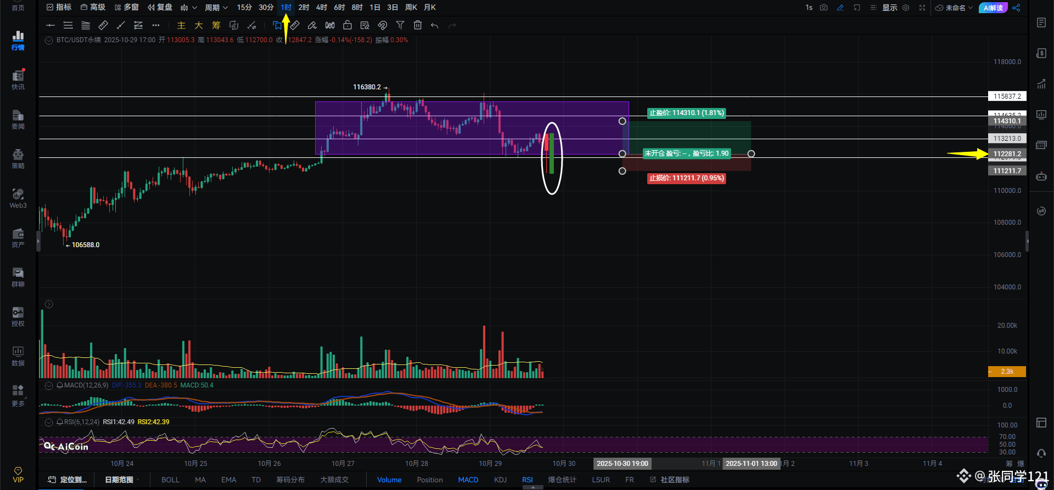Click the 止损价 111211.7 stop-loss label
This screenshot has height=490, width=1054.
[687, 178]
